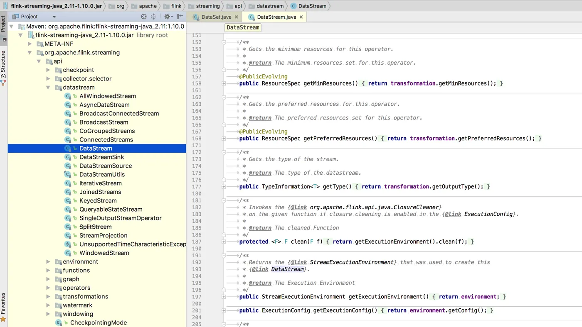Click the DataStream breadcrumb above the editor

pos(243,27)
